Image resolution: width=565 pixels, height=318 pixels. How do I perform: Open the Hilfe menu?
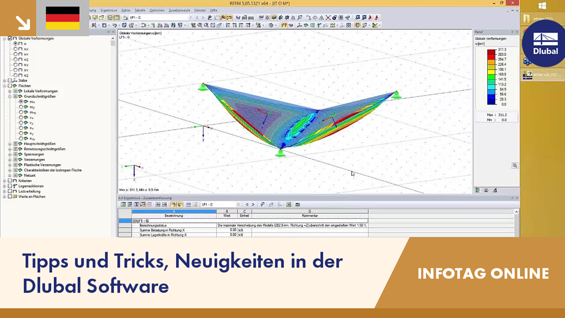point(214,10)
